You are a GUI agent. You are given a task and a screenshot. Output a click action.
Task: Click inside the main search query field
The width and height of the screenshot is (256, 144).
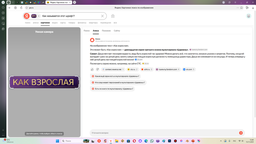pos(70,16)
